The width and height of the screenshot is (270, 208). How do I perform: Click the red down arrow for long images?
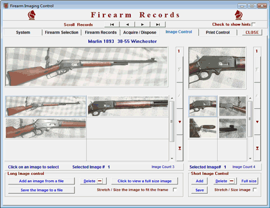(x=180, y=122)
